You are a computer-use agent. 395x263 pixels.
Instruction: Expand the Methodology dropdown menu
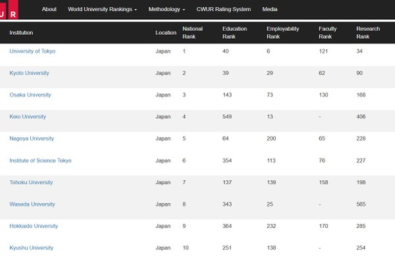pos(167,9)
